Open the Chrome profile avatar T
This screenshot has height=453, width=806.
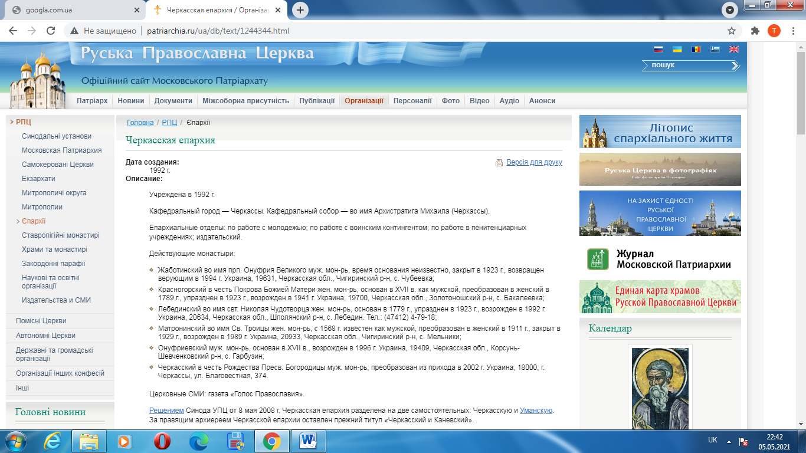774,31
